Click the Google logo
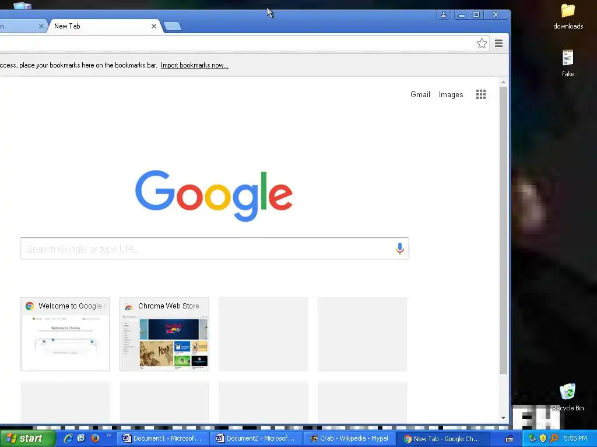The image size is (597, 447). pos(214,196)
